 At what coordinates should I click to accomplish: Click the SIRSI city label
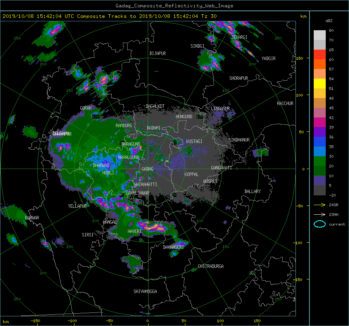click(x=88, y=235)
